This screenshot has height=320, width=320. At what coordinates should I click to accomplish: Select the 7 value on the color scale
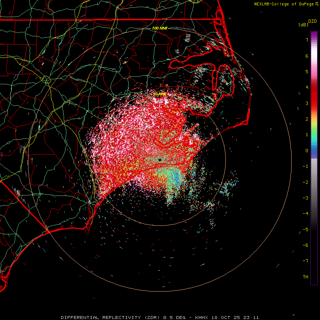pos(307,40)
